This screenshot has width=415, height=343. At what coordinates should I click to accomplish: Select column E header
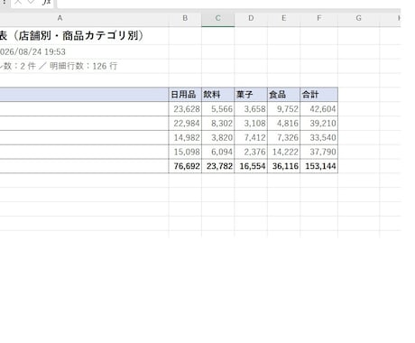coord(283,18)
